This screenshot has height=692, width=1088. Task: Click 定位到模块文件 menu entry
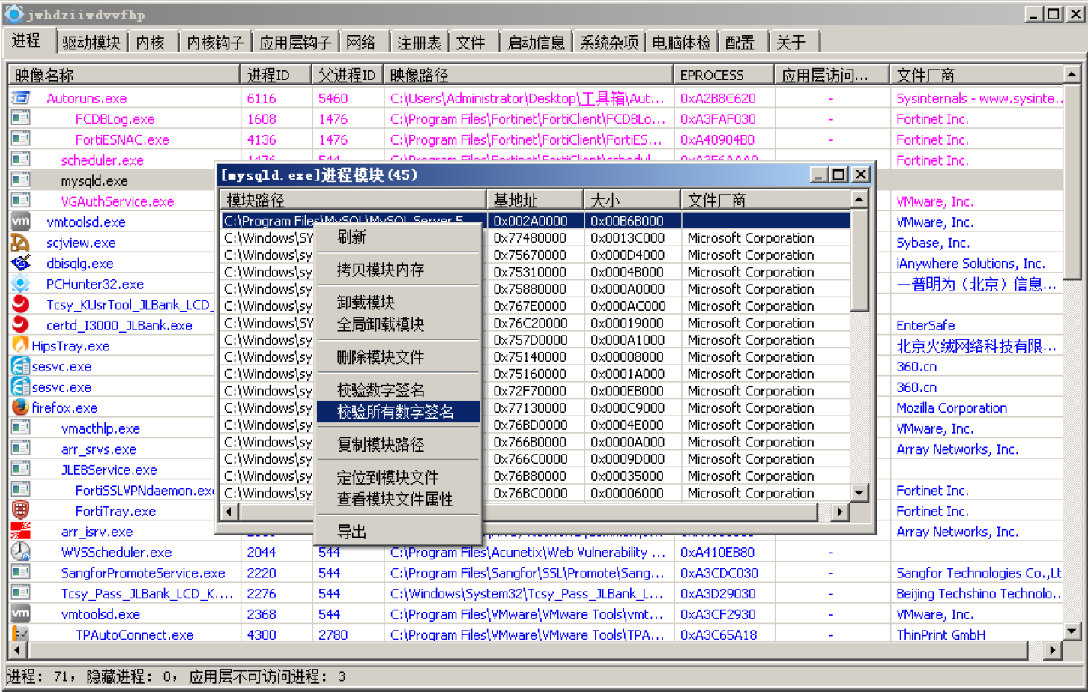tap(398, 477)
